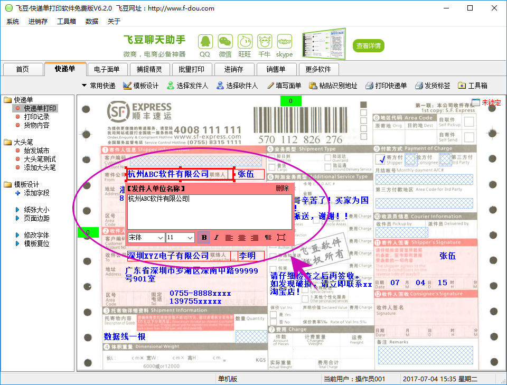Open the font size 11 dropdown
This screenshot has width=507, height=385.
[x=180, y=238]
